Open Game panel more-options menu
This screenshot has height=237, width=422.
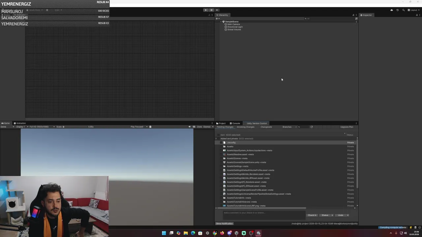212,123
